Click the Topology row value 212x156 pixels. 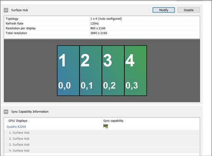[x=106, y=19]
